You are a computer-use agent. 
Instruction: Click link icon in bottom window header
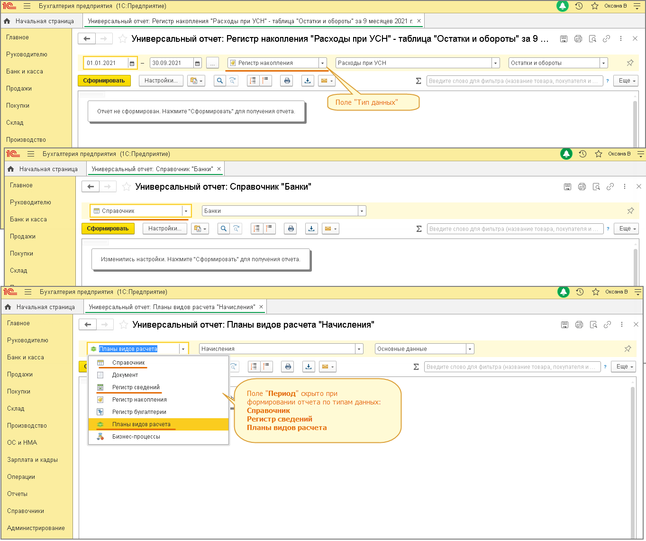607,325
